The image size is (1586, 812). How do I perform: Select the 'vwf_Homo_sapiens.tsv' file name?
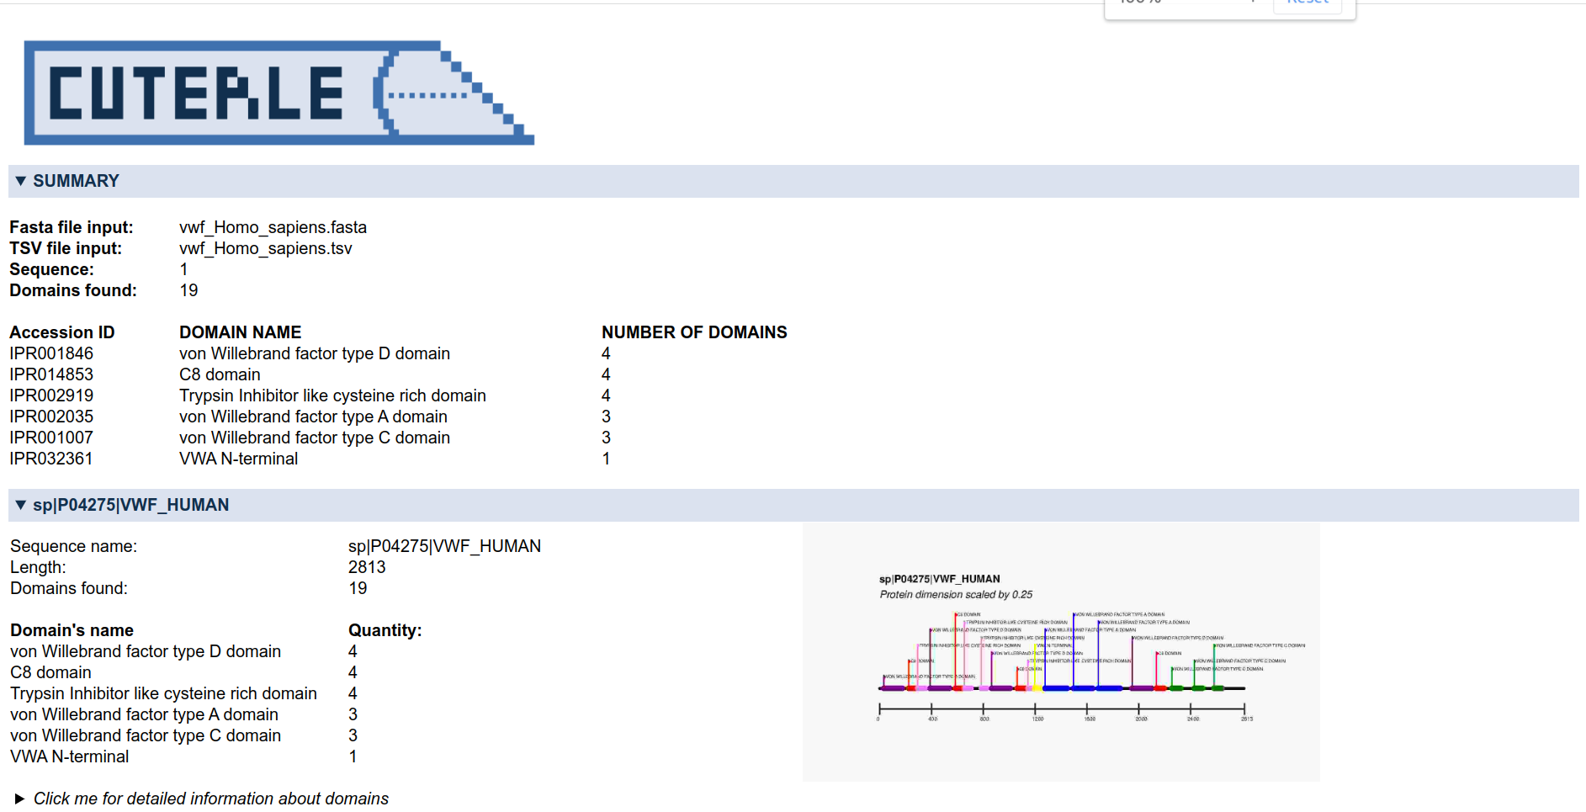coord(265,248)
